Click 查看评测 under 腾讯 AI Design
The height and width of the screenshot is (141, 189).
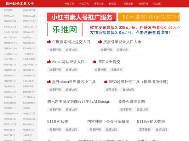(x=55, y=110)
